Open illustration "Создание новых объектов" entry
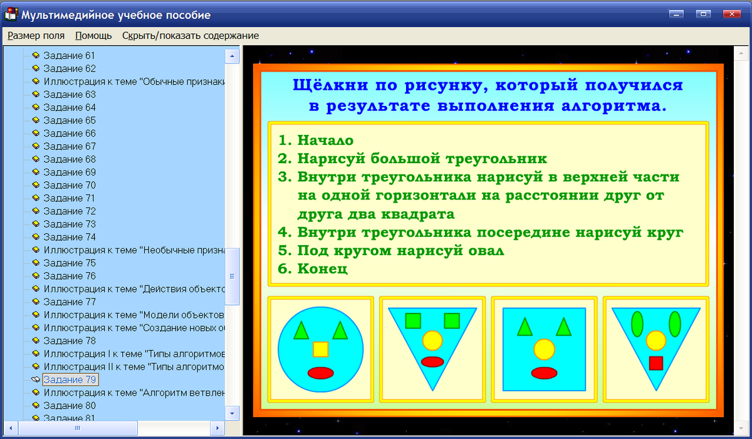The image size is (752, 439). (134, 328)
